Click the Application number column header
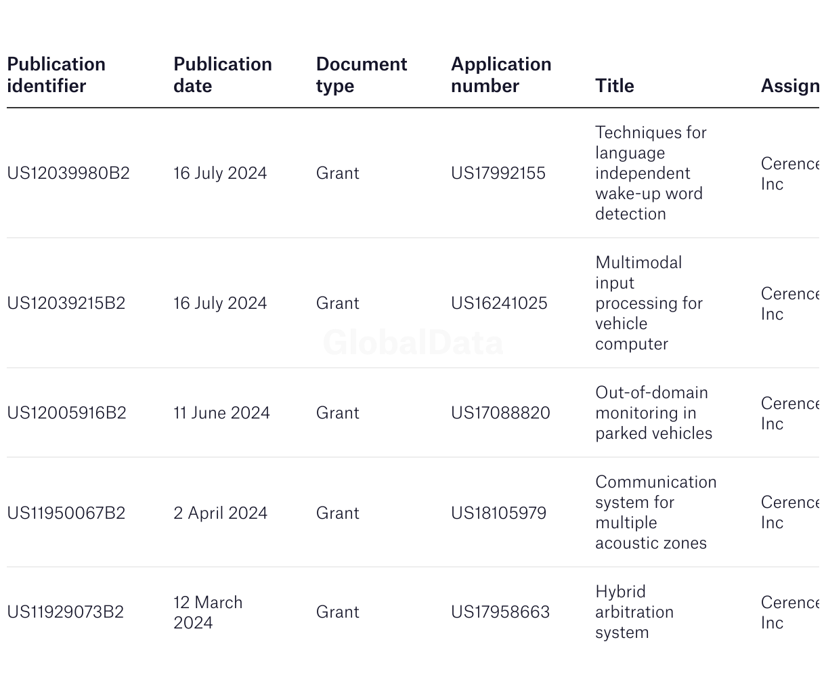 (x=501, y=74)
